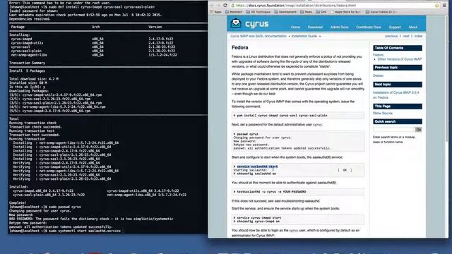
Task: Open the Contributor Docs nav item
Action: [x=368, y=27]
